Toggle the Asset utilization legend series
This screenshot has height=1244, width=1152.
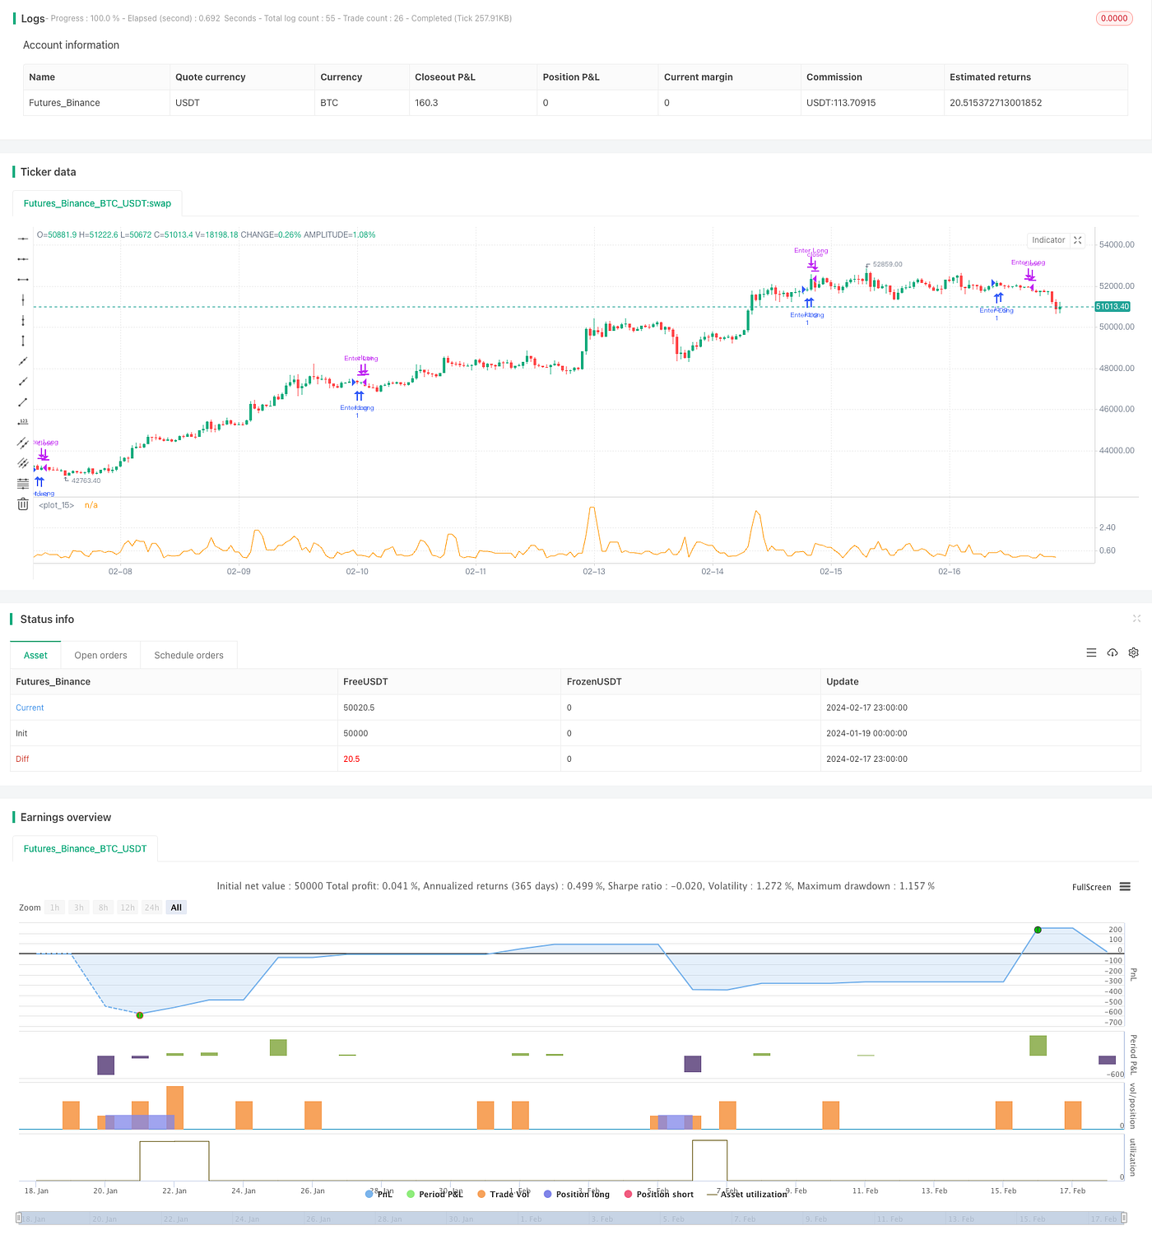pos(747,1194)
